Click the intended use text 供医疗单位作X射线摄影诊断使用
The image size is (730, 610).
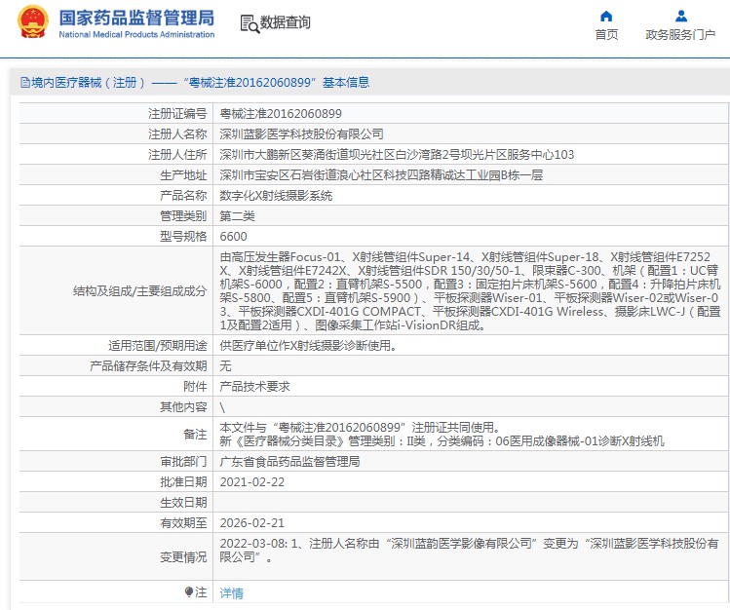[x=308, y=346]
